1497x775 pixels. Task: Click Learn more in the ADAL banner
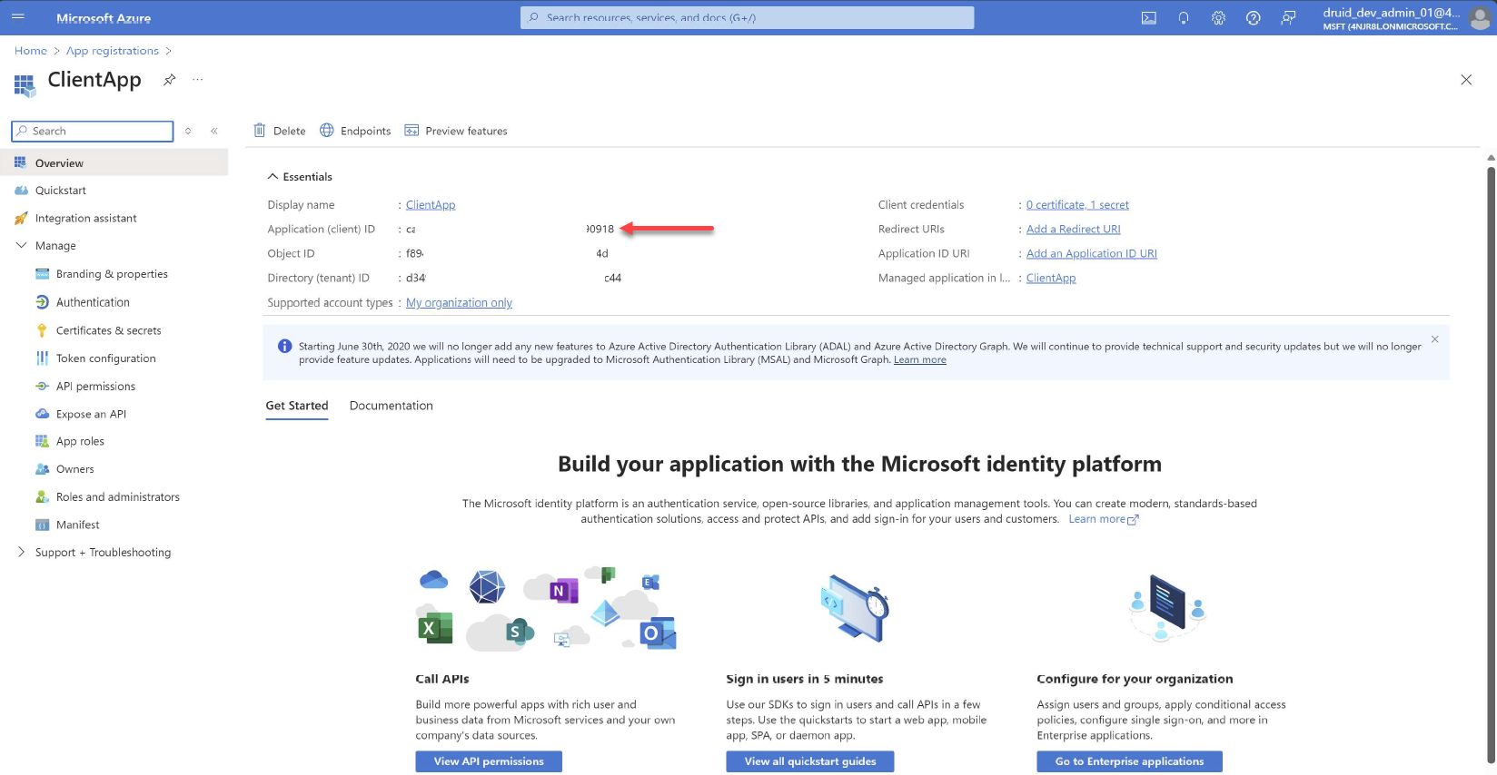[920, 360]
